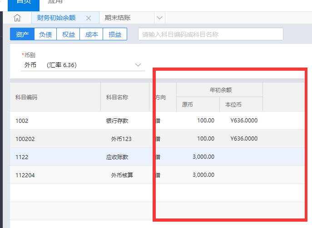The height and width of the screenshot is (228, 312).
Task: Click the 原币 amount for 应收账款
Action: (203, 157)
